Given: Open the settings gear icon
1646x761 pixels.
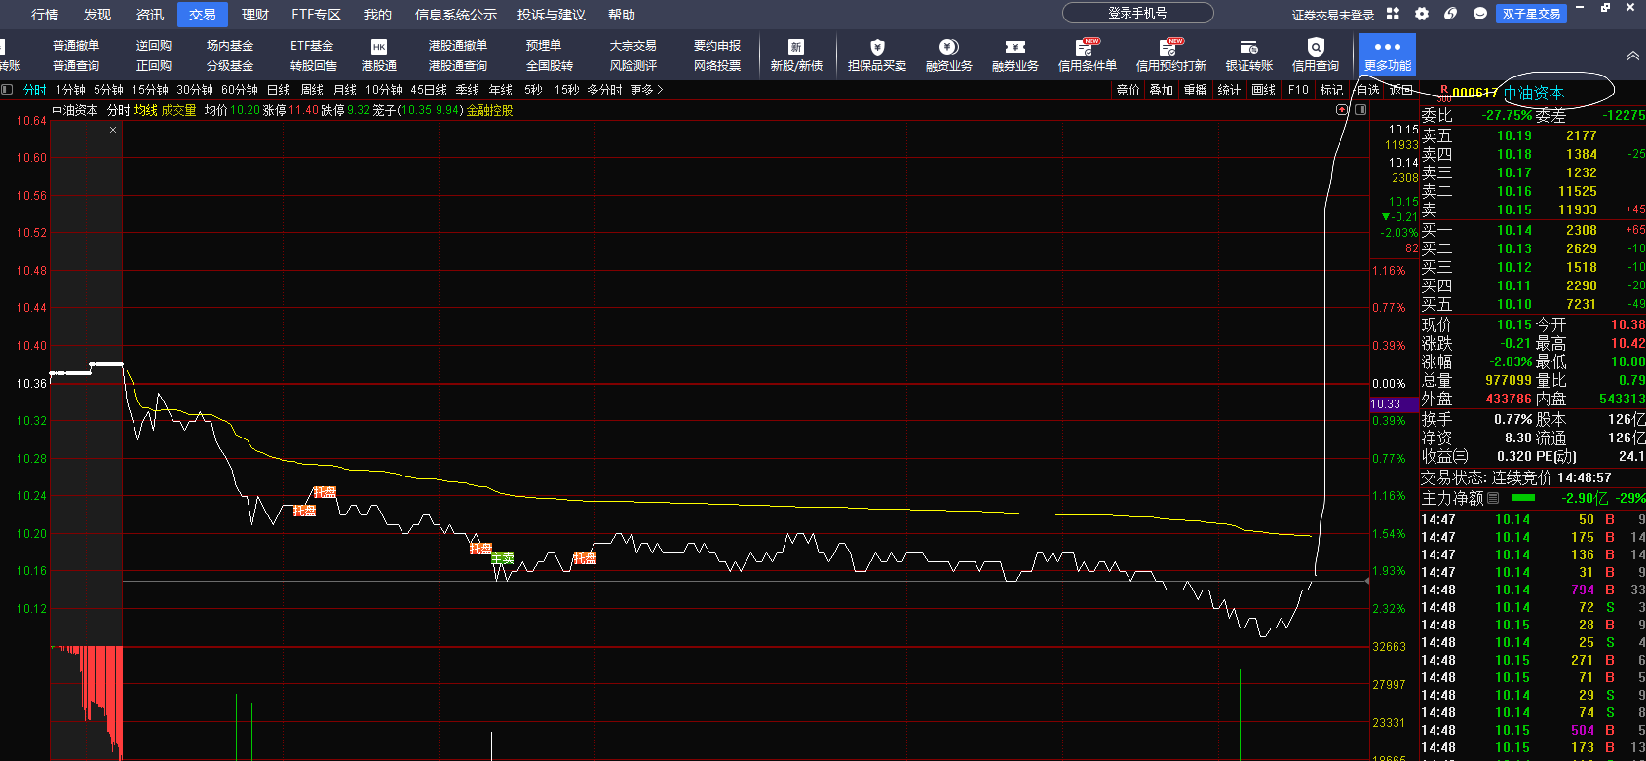Looking at the screenshot, I should click(x=1421, y=14).
